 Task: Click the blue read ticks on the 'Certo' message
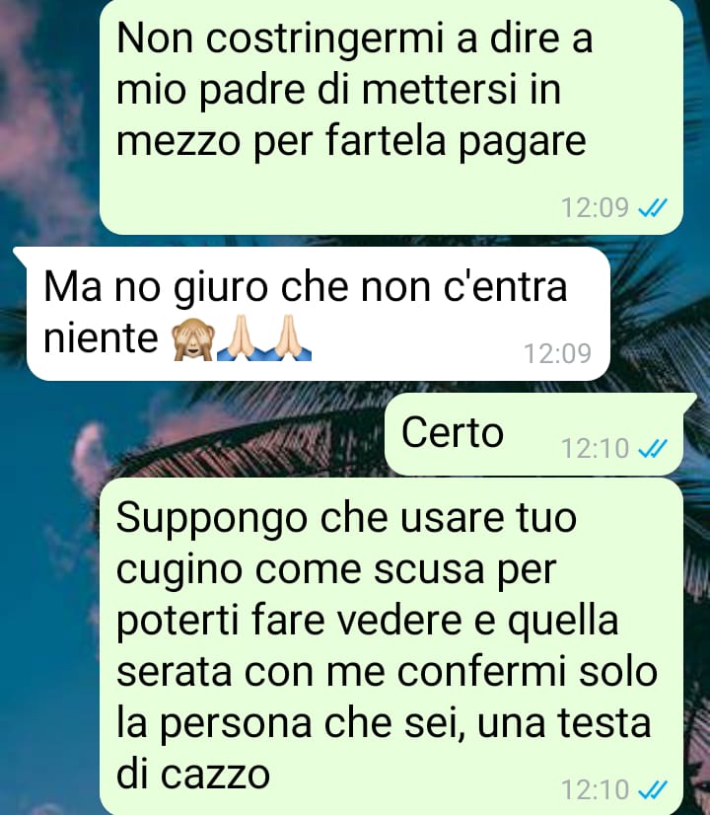tap(653, 448)
